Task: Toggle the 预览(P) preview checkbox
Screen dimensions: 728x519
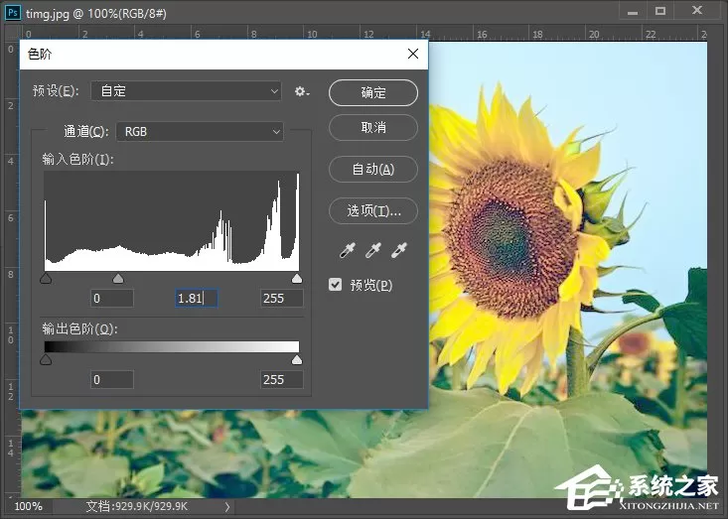Action: 335,285
